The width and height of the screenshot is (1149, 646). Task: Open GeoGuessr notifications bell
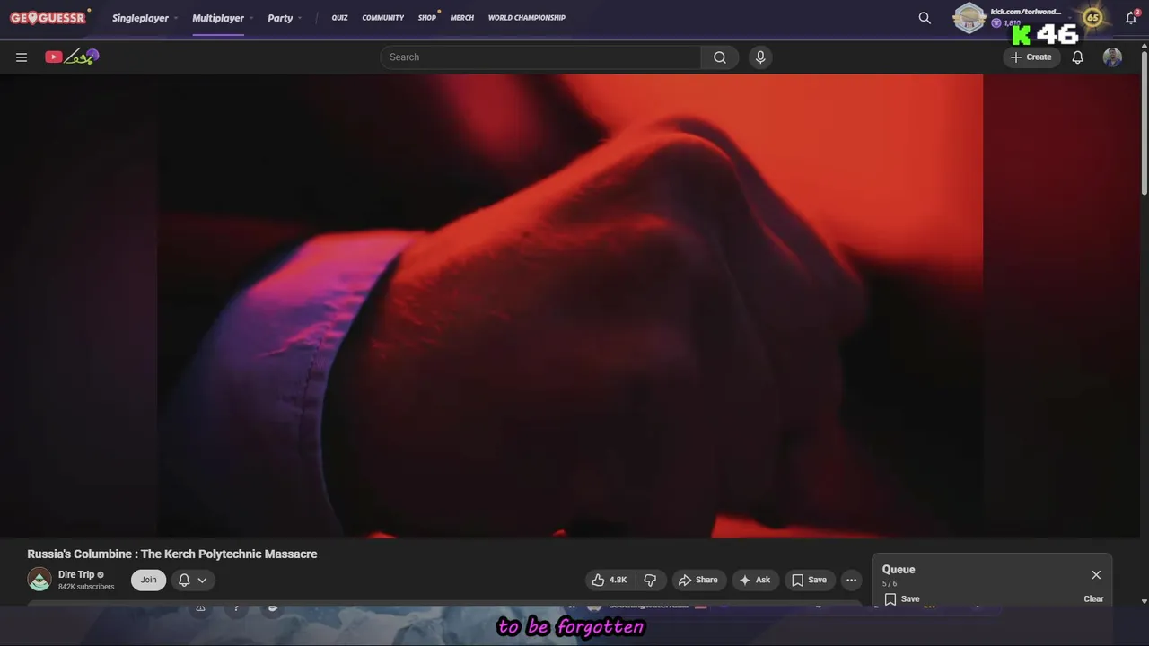1131,18
